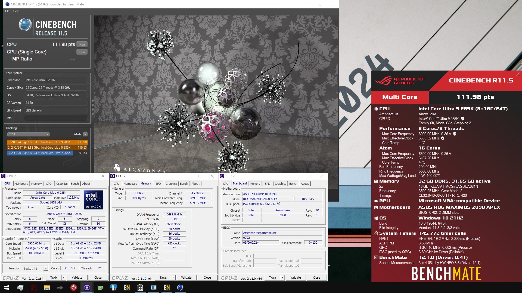Open the Windows Start menu
522x293 pixels.
click(x=7, y=288)
